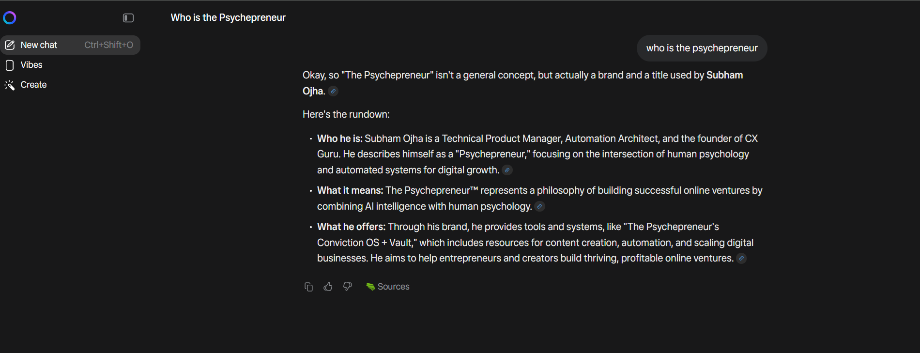Click the "who is the psychepreneur" message bubble
This screenshot has width=920, height=353.
pyautogui.click(x=702, y=48)
